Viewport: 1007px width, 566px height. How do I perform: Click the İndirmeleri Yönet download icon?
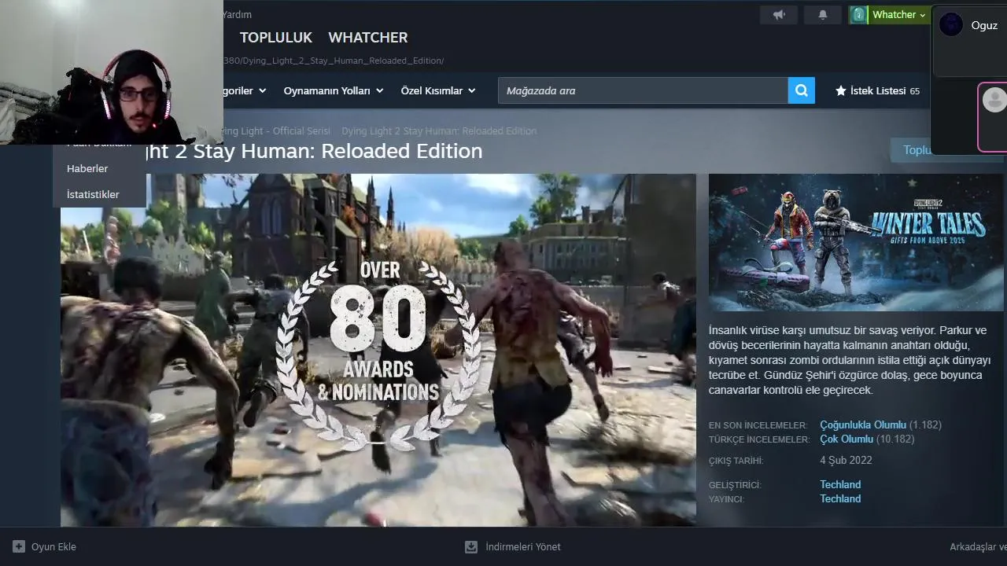tap(471, 546)
